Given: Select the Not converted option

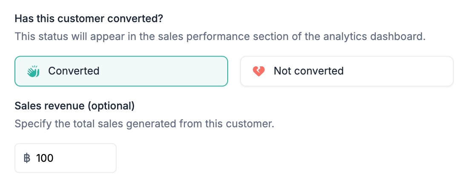Looking at the screenshot, I should (346, 71).
